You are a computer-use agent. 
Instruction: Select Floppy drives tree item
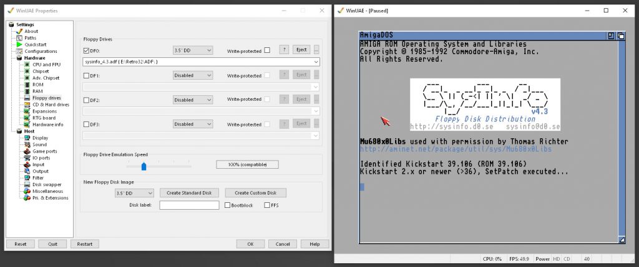coord(46,98)
